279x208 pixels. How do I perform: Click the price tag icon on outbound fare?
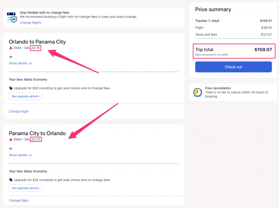(x=11, y=88)
